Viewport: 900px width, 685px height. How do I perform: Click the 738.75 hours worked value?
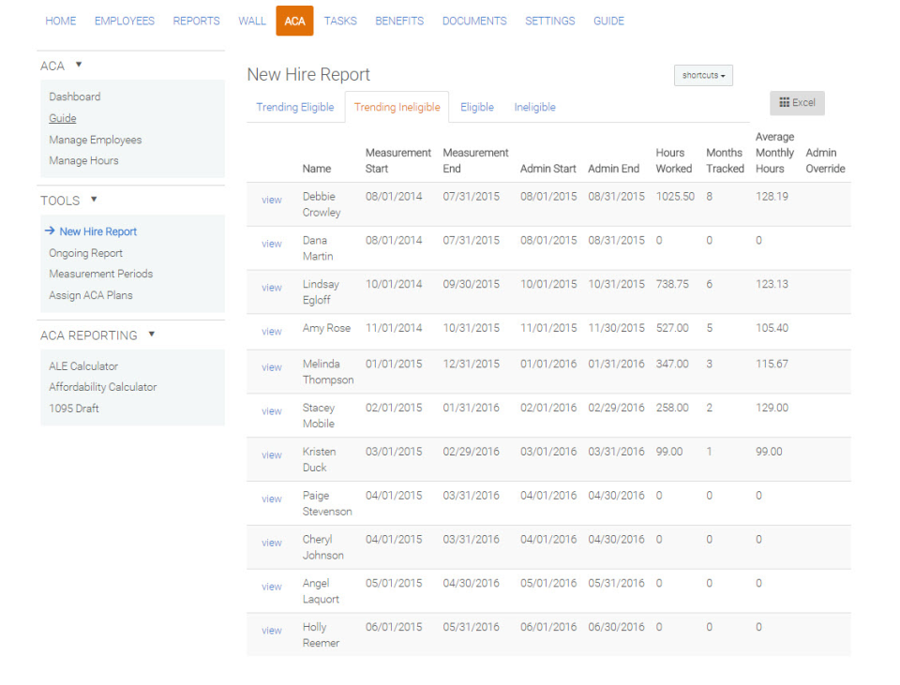tap(672, 284)
